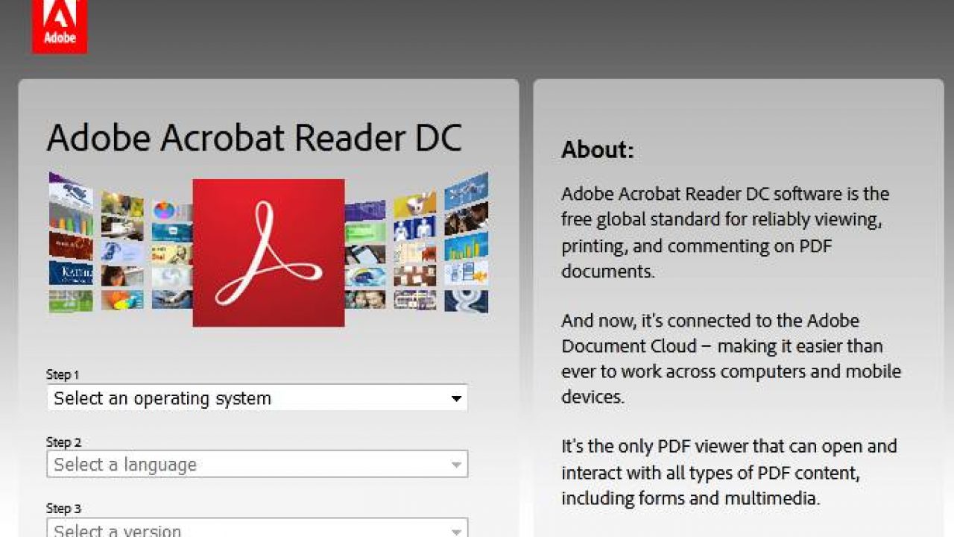Open the 'Select a version' dropdown
Viewport: 954px width, 537px height.
tap(257, 527)
